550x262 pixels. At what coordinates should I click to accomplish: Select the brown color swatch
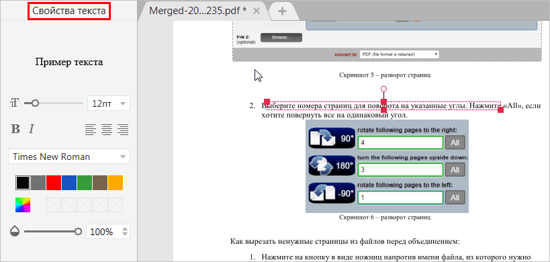click(x=100, y=182)
